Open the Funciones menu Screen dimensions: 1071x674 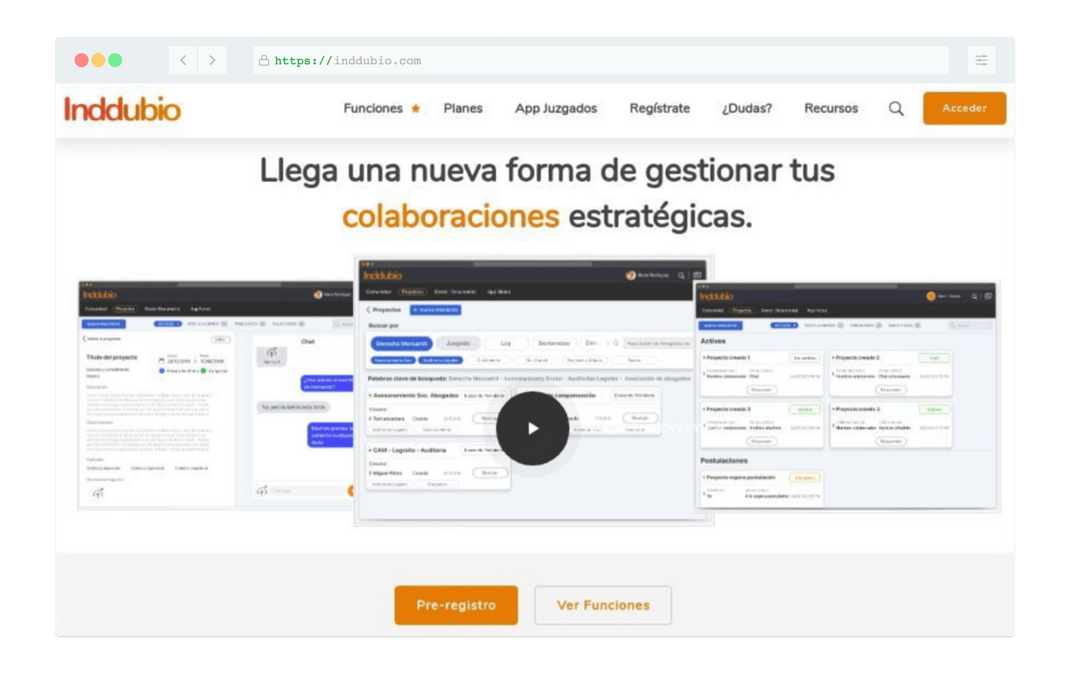[x=373, y=109]
